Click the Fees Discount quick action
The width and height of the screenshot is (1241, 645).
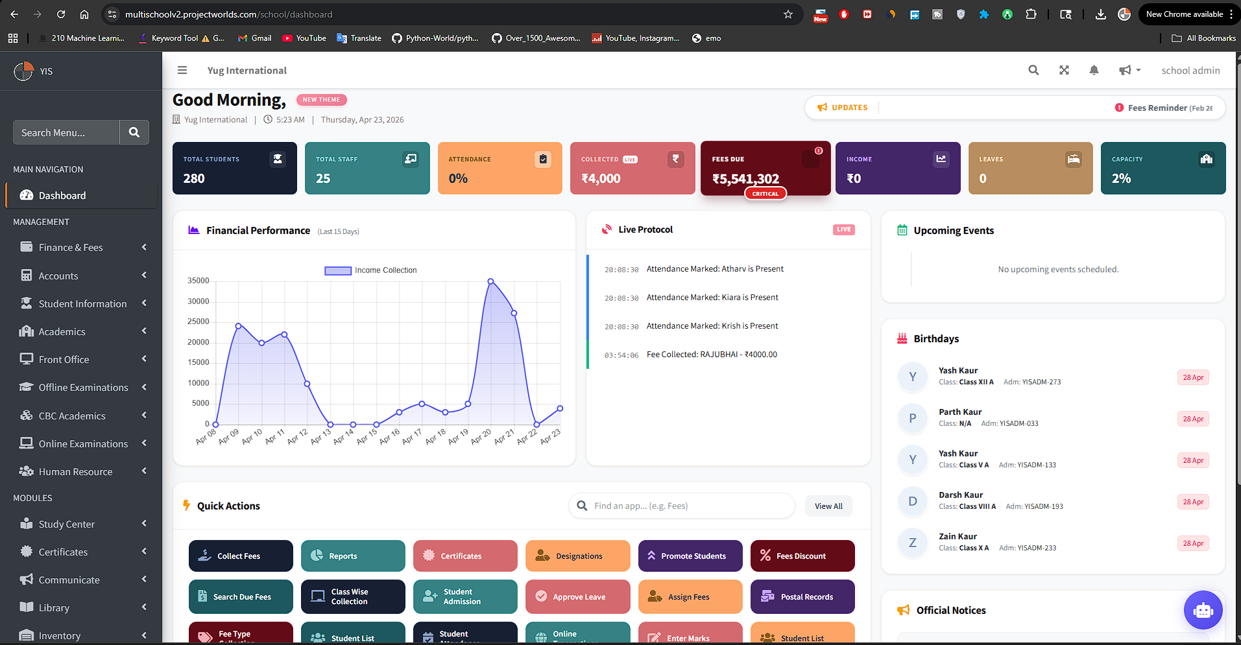[802, 556]
